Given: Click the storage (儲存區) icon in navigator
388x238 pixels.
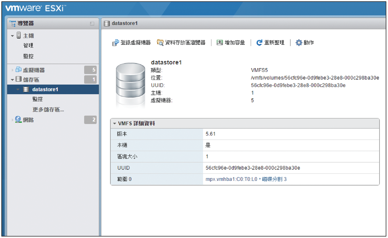Looking at the screenshot, I should [18, 79].
